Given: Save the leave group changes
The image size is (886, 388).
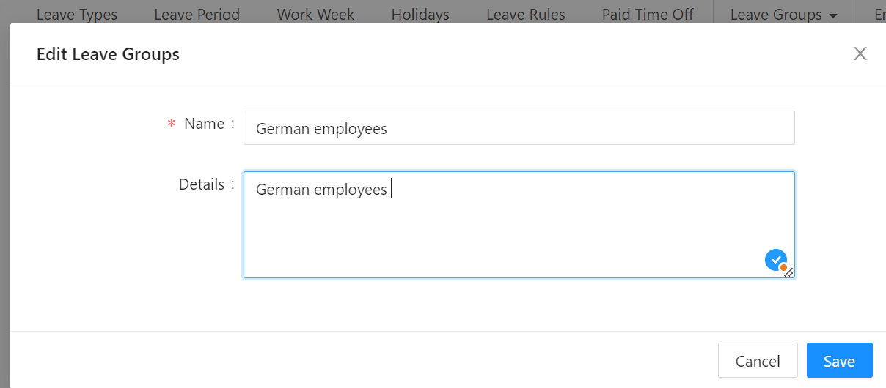Looking at the screenshot, I should click(839, 361).
